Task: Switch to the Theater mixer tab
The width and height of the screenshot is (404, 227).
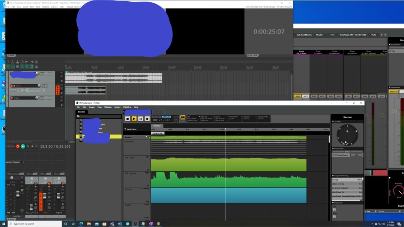Action: (319, 35)
